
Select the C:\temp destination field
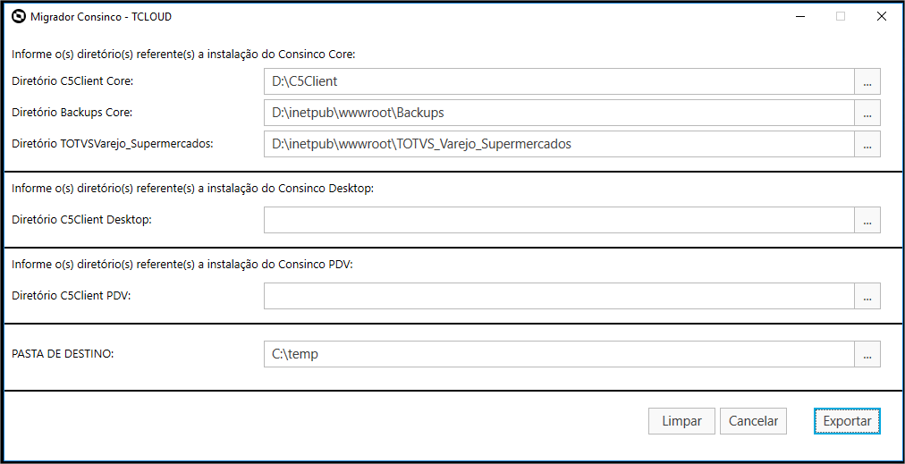point(559,354)
